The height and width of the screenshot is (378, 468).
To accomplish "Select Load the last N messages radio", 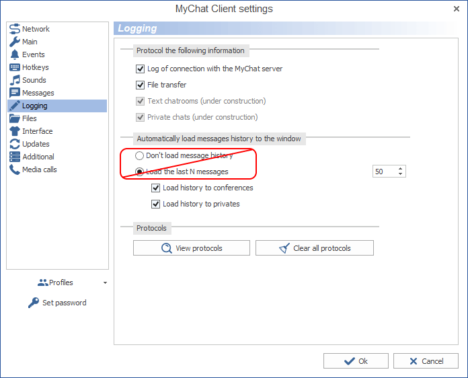I will coord(139,172).
